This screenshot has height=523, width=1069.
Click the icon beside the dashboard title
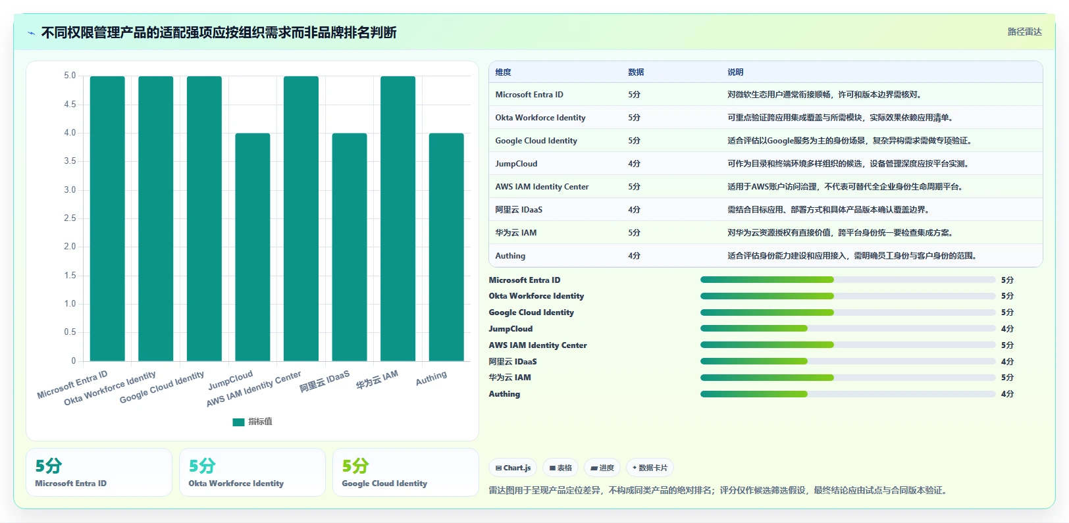[31, 32]
